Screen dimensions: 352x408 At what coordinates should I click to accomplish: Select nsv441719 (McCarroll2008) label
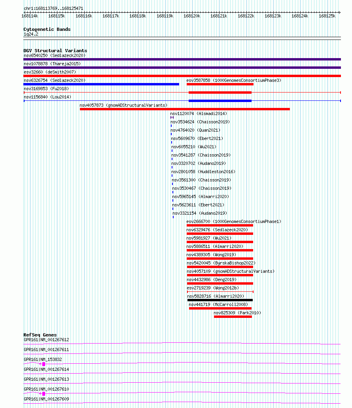point(218,305)
